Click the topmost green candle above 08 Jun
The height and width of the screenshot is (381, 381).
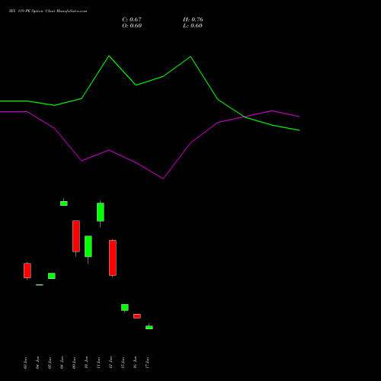64,203
